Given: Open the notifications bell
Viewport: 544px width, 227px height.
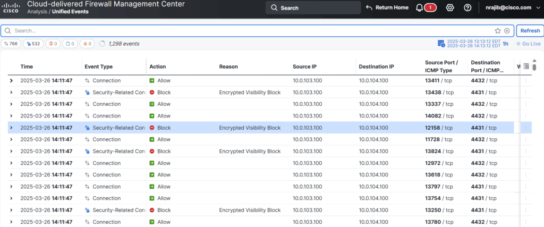Looking at the screenshot, I should point(420,7).
